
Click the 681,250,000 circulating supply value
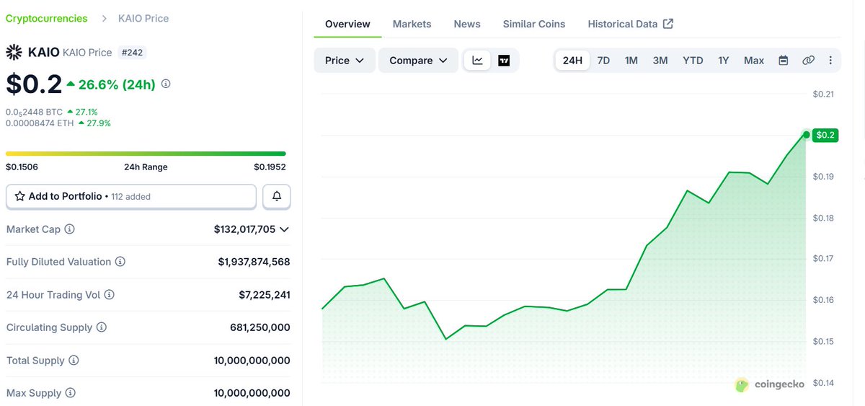pos(260,327)
